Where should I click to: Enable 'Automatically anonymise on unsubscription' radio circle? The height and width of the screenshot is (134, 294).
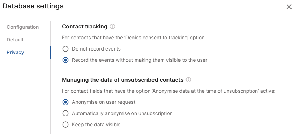65,113
